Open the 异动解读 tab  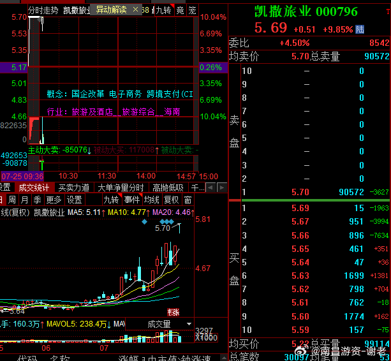click(111, 10)
